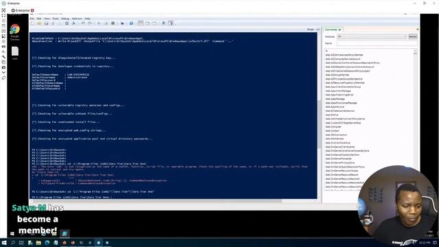This screenshot has width=439, height=247.
Task: Open the Add-ons menu
Action: point(77,19)
